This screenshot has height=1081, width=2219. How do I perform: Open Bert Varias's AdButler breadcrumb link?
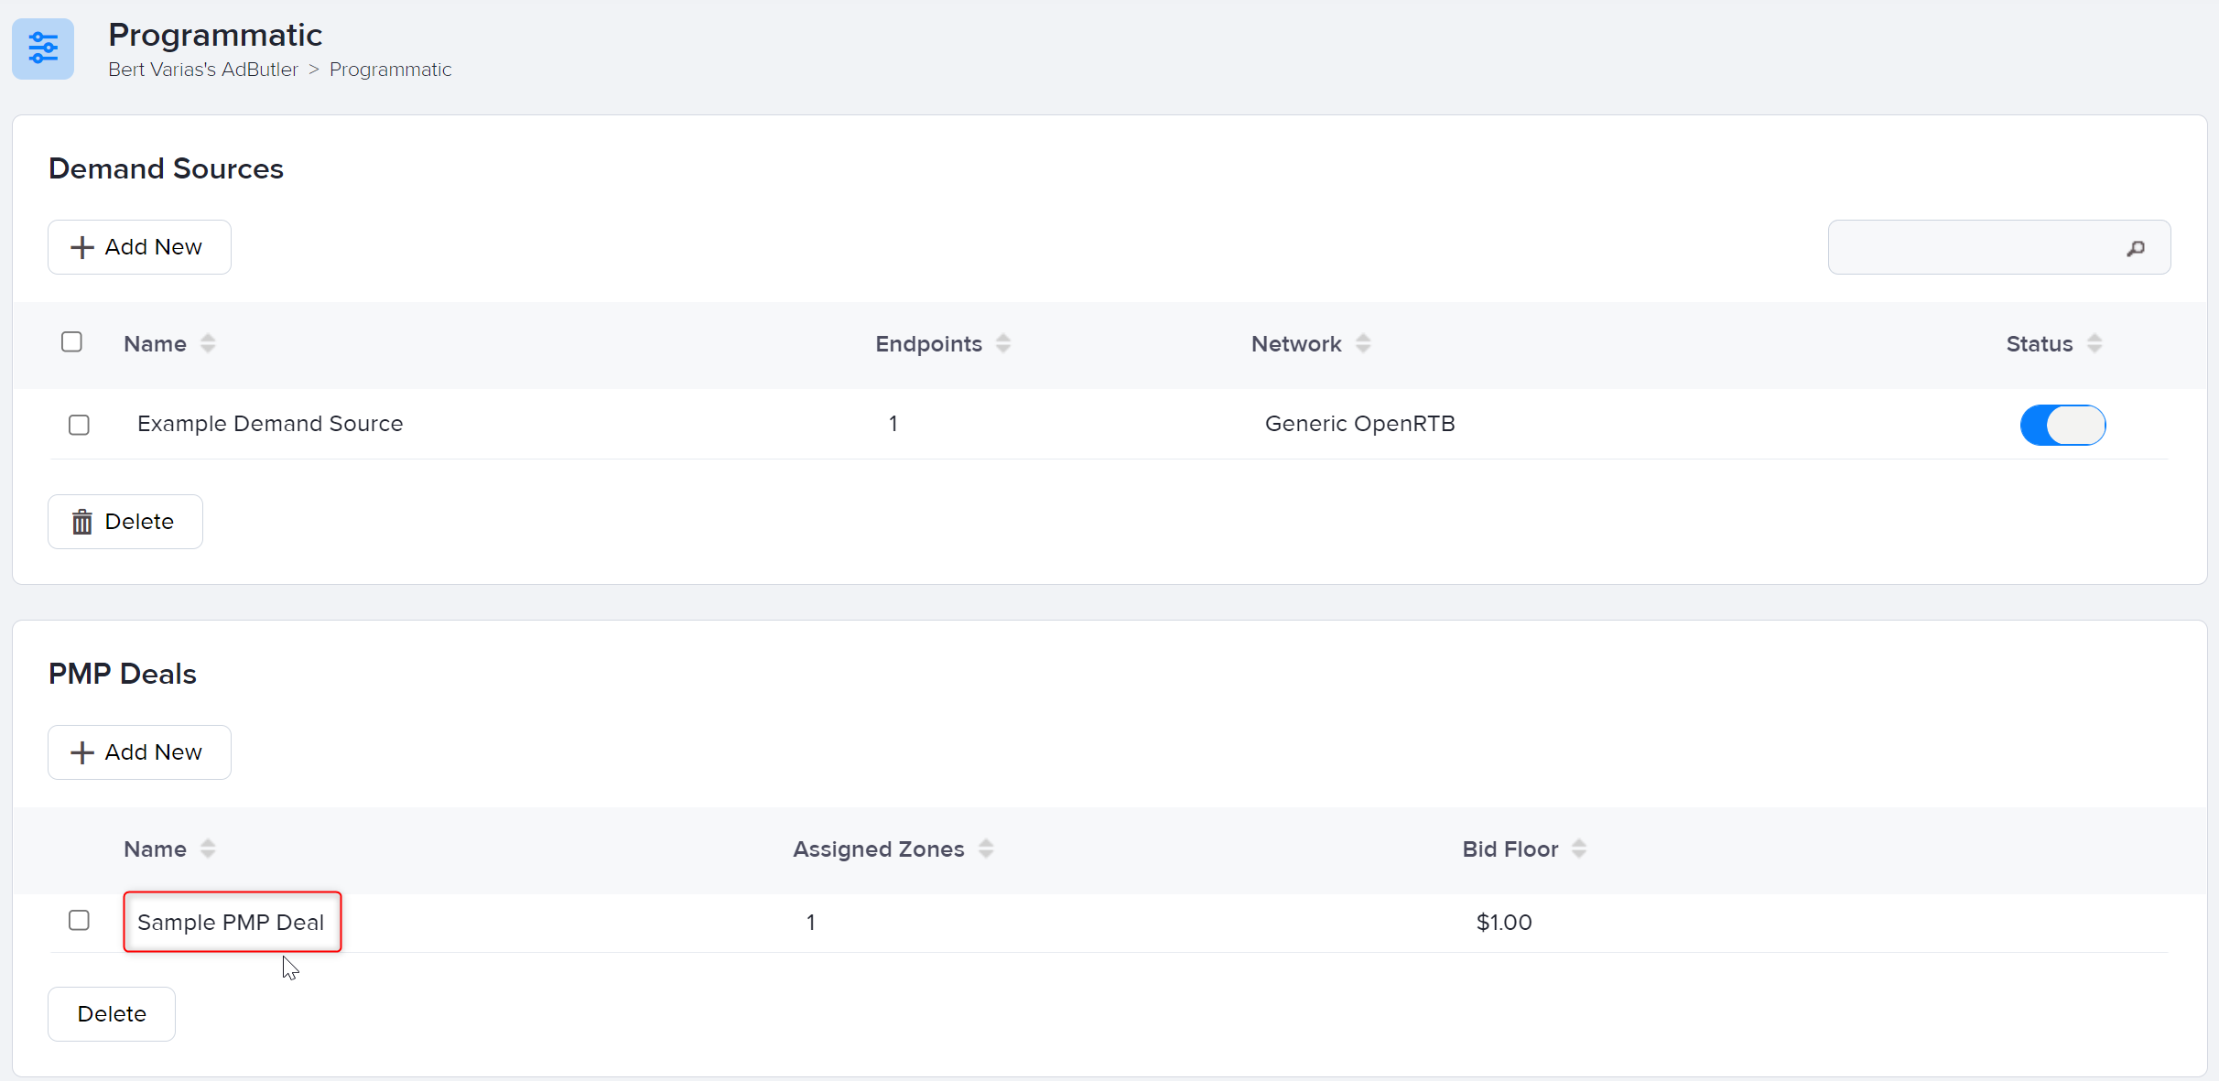[203, 70]
